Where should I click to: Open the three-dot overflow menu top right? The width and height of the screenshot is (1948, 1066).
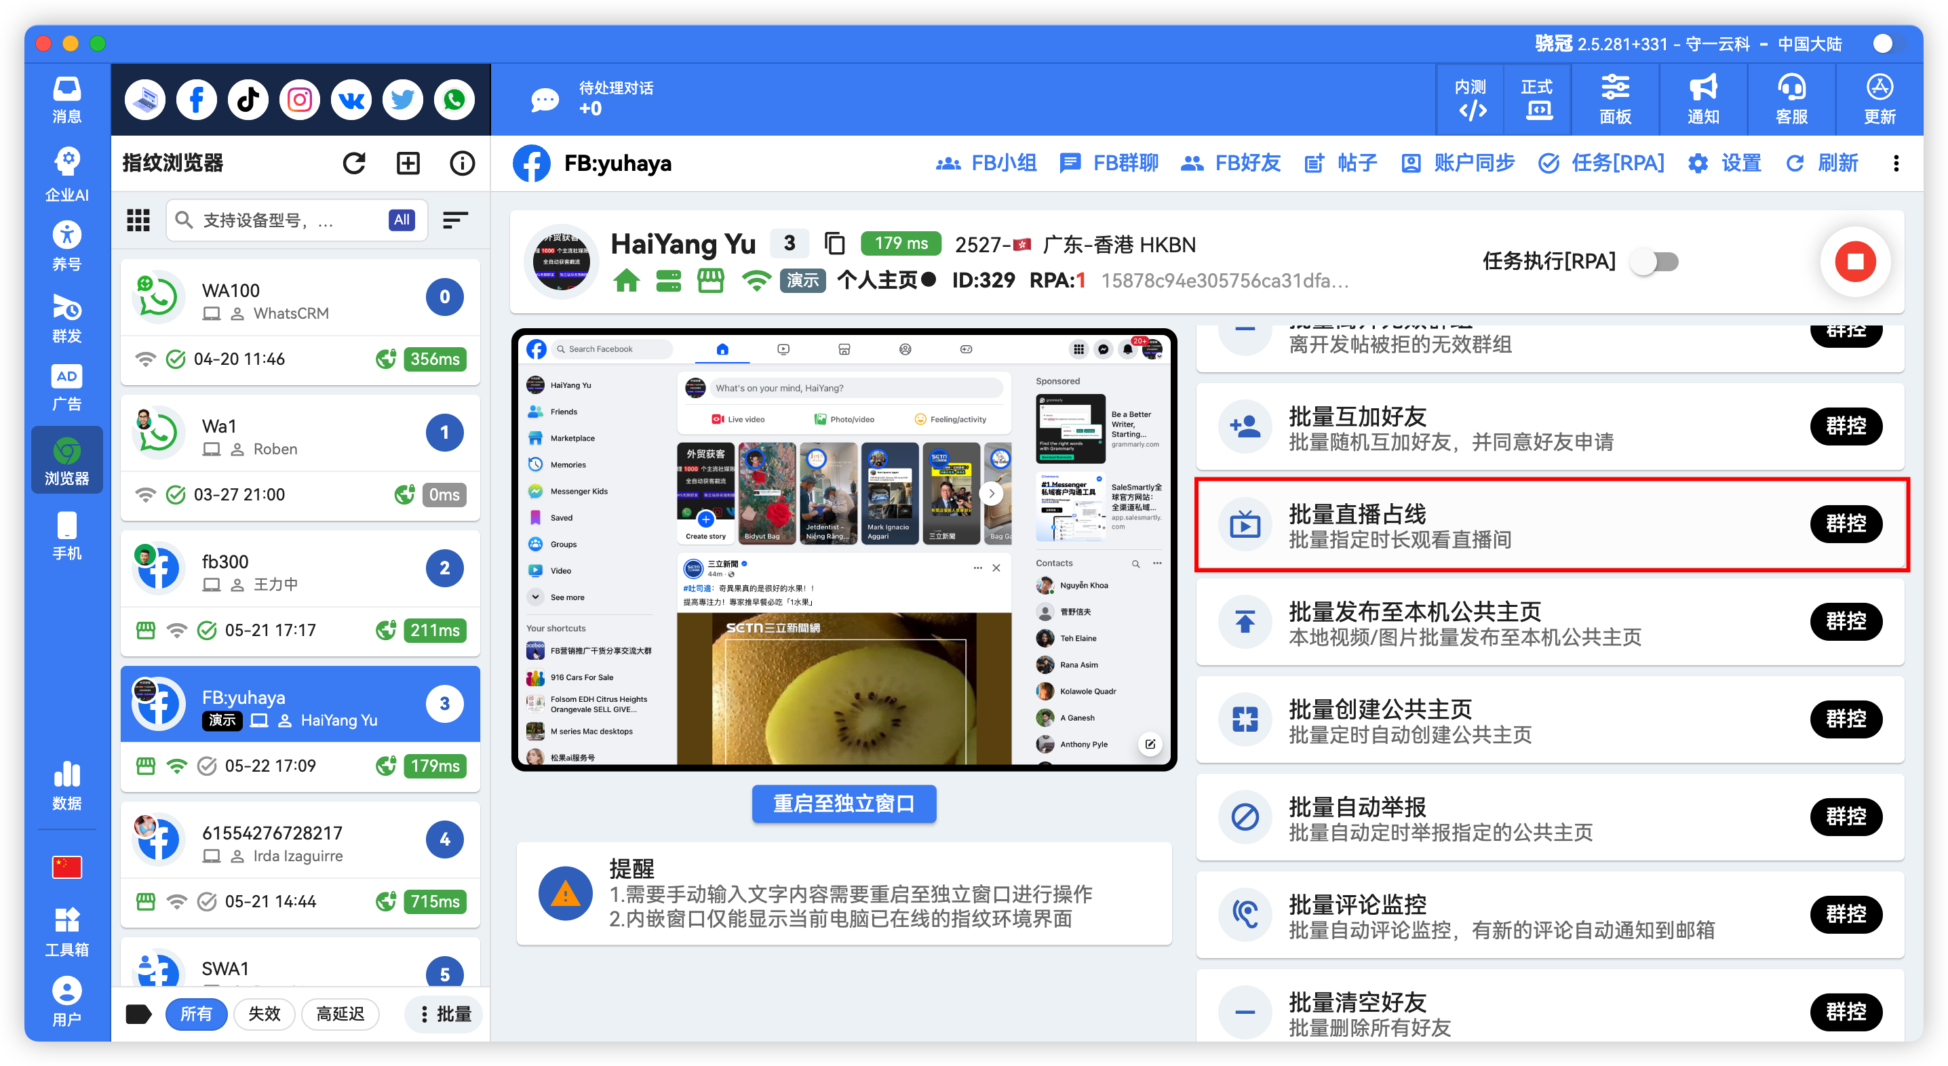point(1896,163)
